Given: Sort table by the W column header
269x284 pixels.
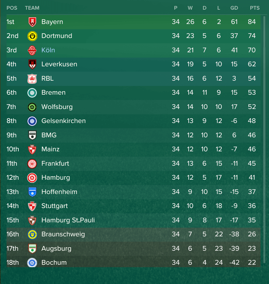Looking at the screenshot, I should pyautogui.click(x=190, y=8).
